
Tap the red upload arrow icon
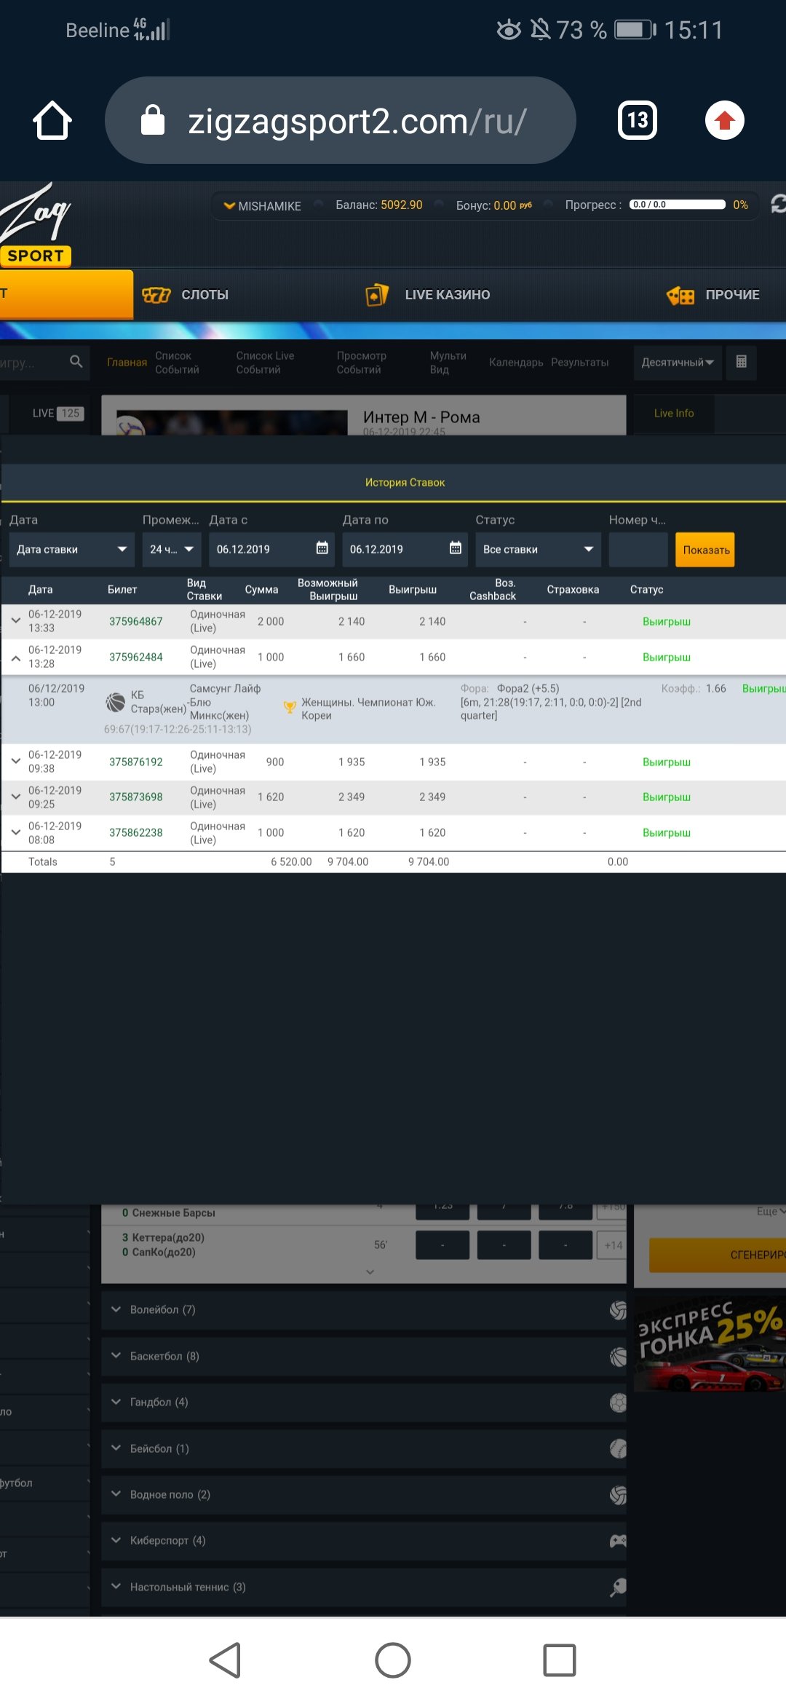[x=724, y=121]
